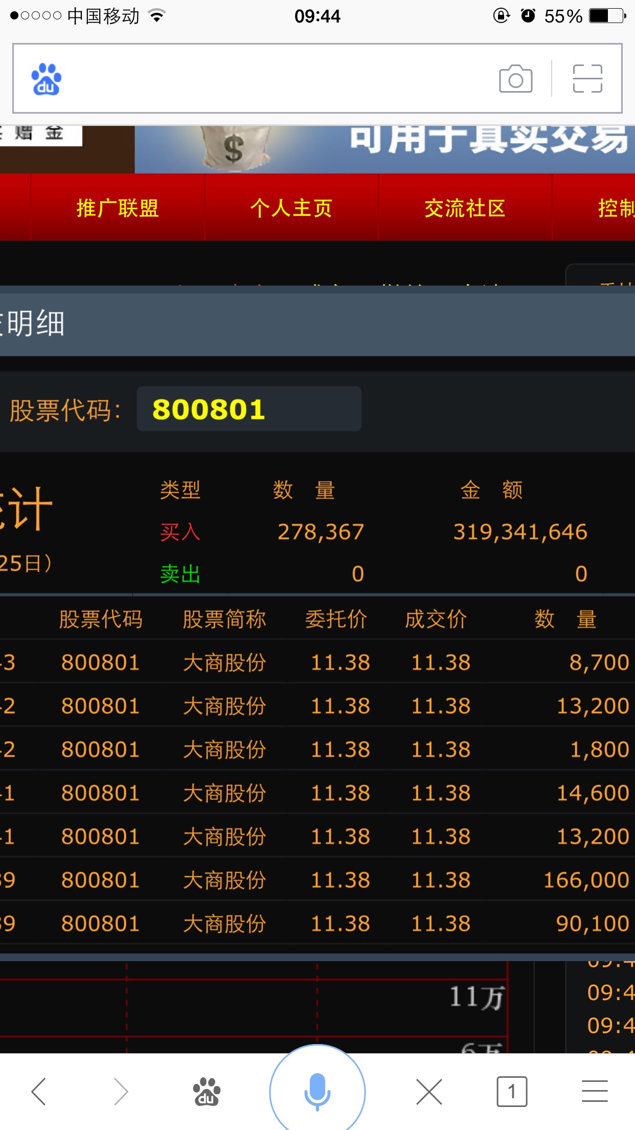Image resolution: width=635 pixels, height=1130 pixels.
Task: Click the 卖出 type label
Action: click(180, 574)
